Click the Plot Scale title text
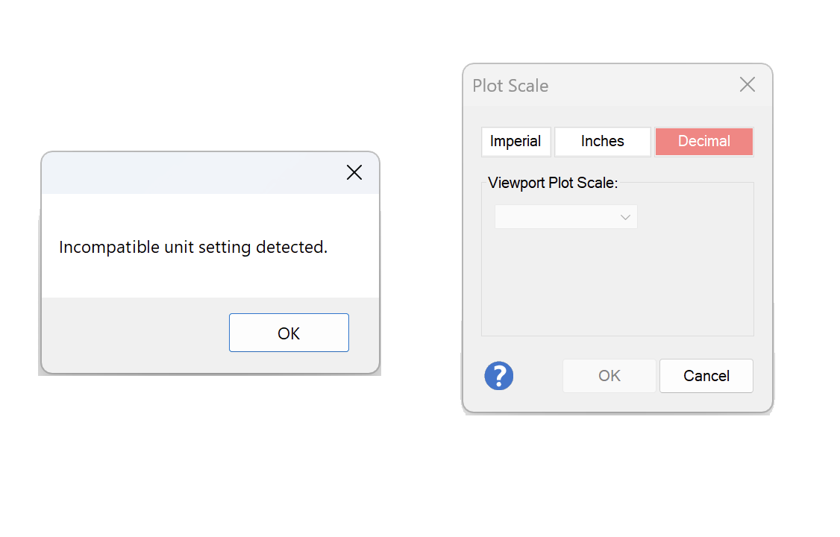 coord(510,86)
